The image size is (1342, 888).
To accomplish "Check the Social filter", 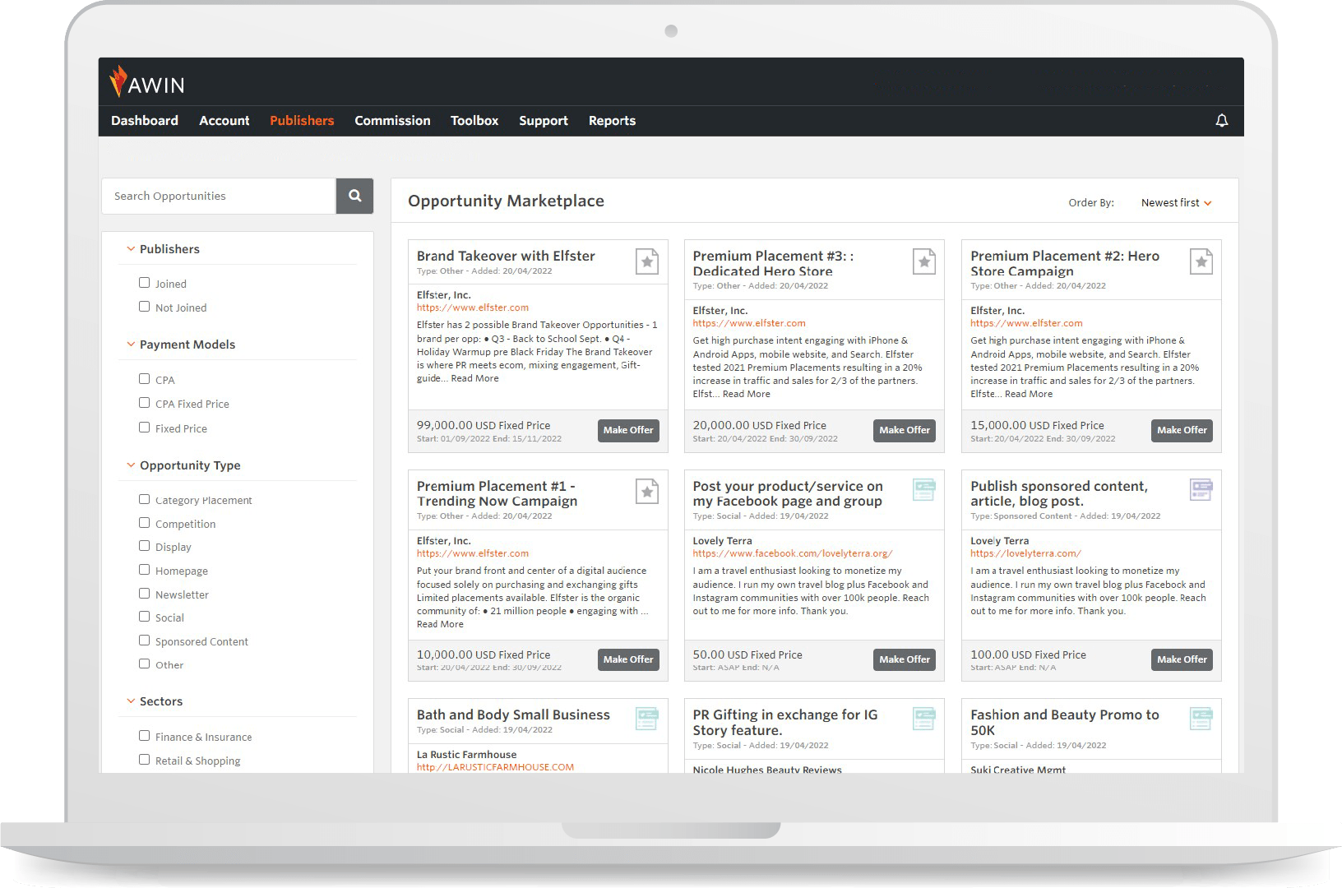I will pos(145,617).
